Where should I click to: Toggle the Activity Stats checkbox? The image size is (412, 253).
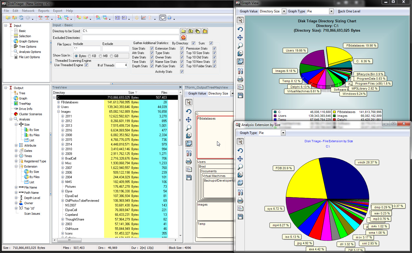click(182, 72)
